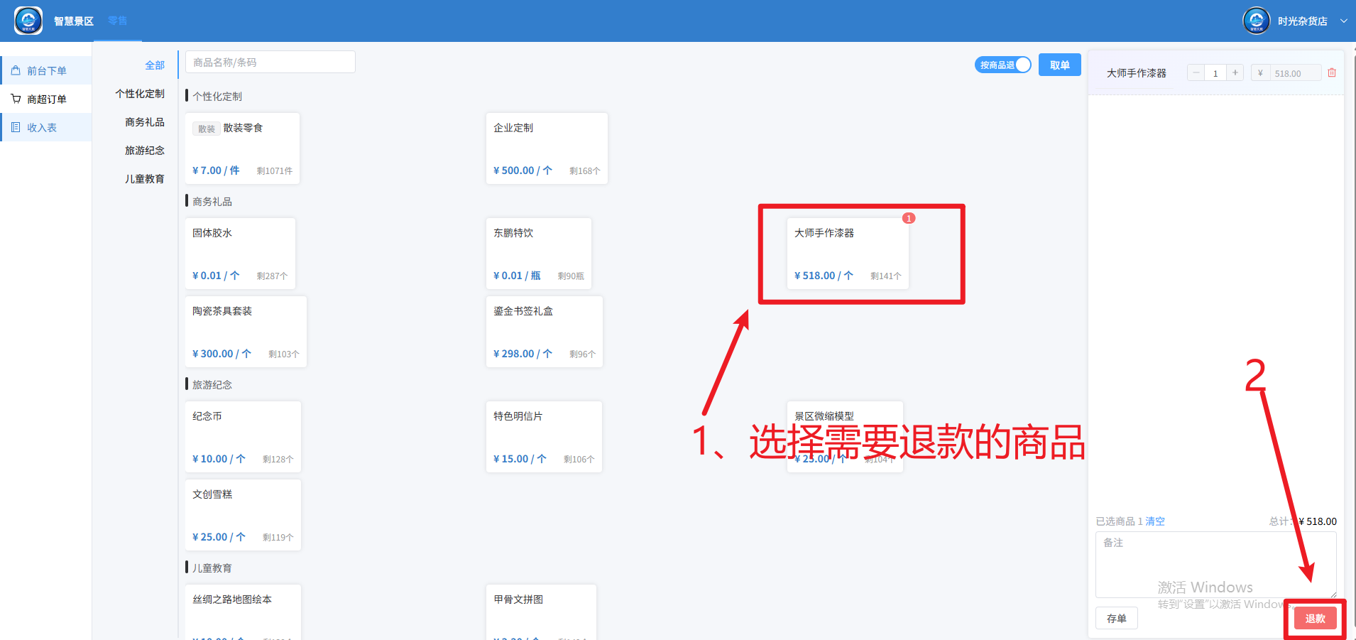
Task: Click the red badge on 大师手作漆器
Action: 909,218
